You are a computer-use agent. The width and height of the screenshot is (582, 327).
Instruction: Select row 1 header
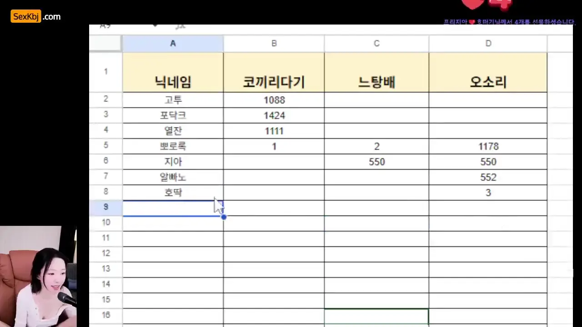click(105, 72)
